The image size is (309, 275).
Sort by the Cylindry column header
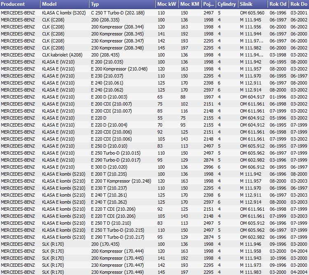227,4
